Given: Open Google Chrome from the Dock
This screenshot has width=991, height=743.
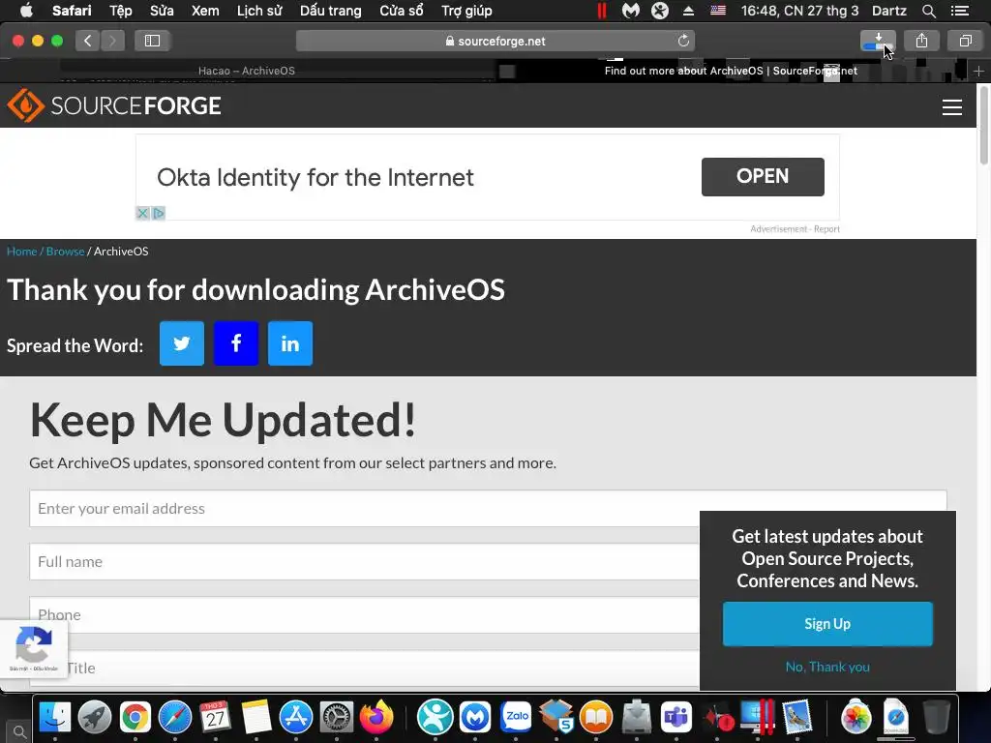Looking at the screenshot, I should pos(135,717).
